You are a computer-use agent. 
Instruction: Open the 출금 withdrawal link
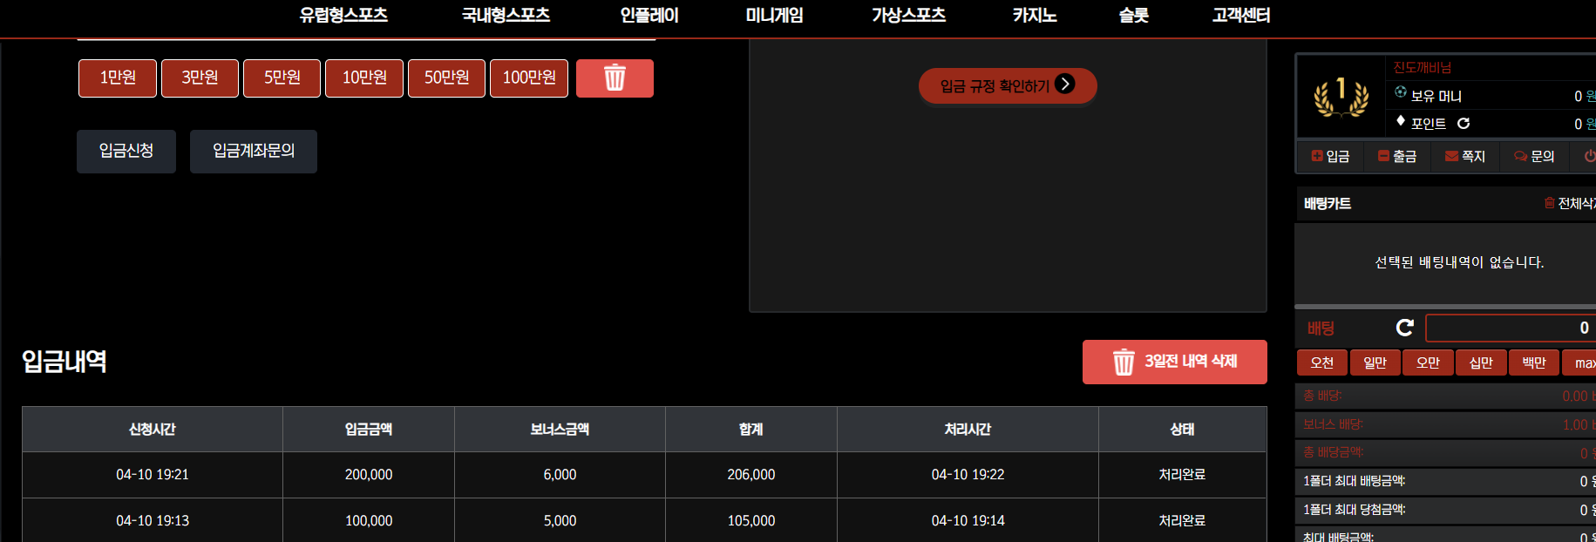[x=1396, y=156]
